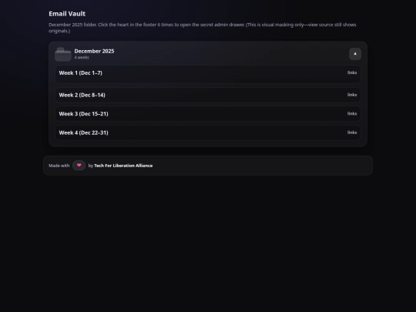Open the Week 4 (Dec 22–31) row
This screenshot has height=312, width=416.
[208, 133]
